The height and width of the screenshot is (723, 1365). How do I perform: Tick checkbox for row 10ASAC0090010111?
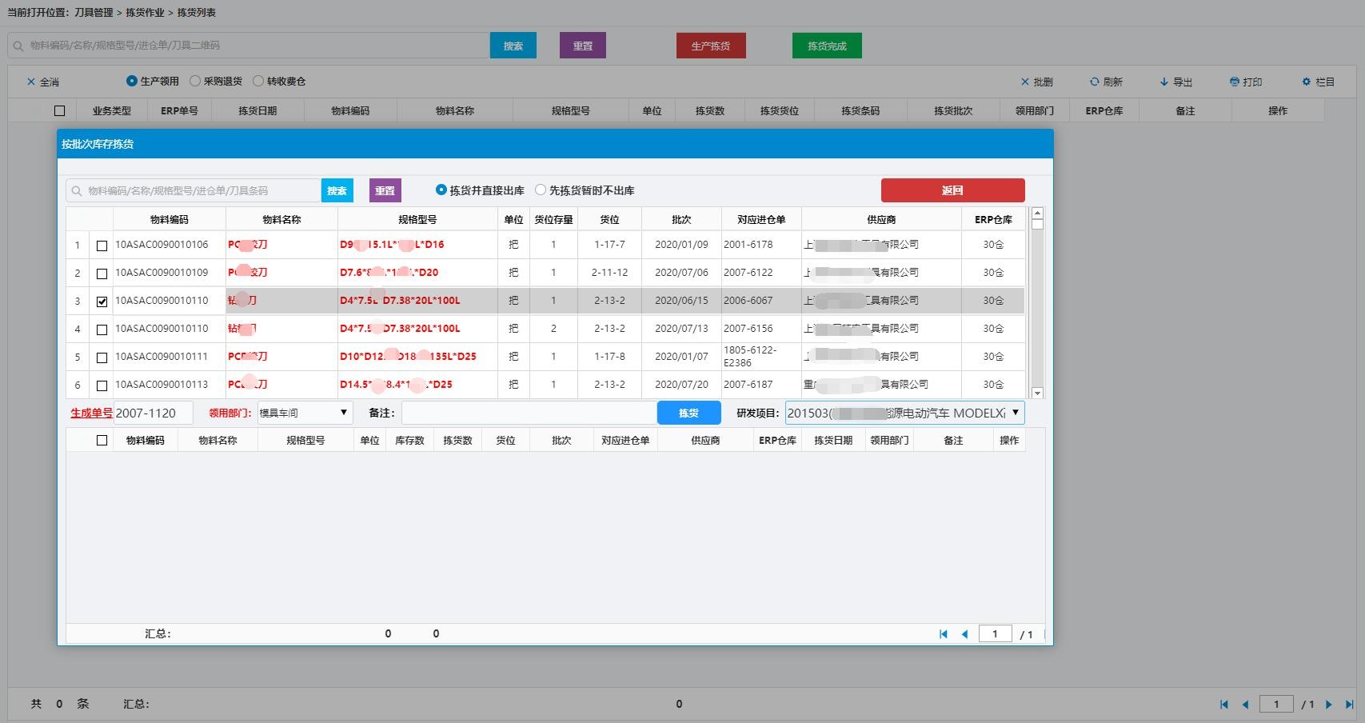[x=102, y=358]
